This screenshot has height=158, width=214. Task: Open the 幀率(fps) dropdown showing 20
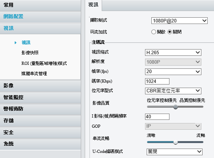(173, 72)
